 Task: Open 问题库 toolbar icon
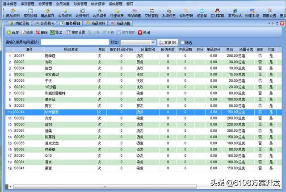click(x=202, y=13)
